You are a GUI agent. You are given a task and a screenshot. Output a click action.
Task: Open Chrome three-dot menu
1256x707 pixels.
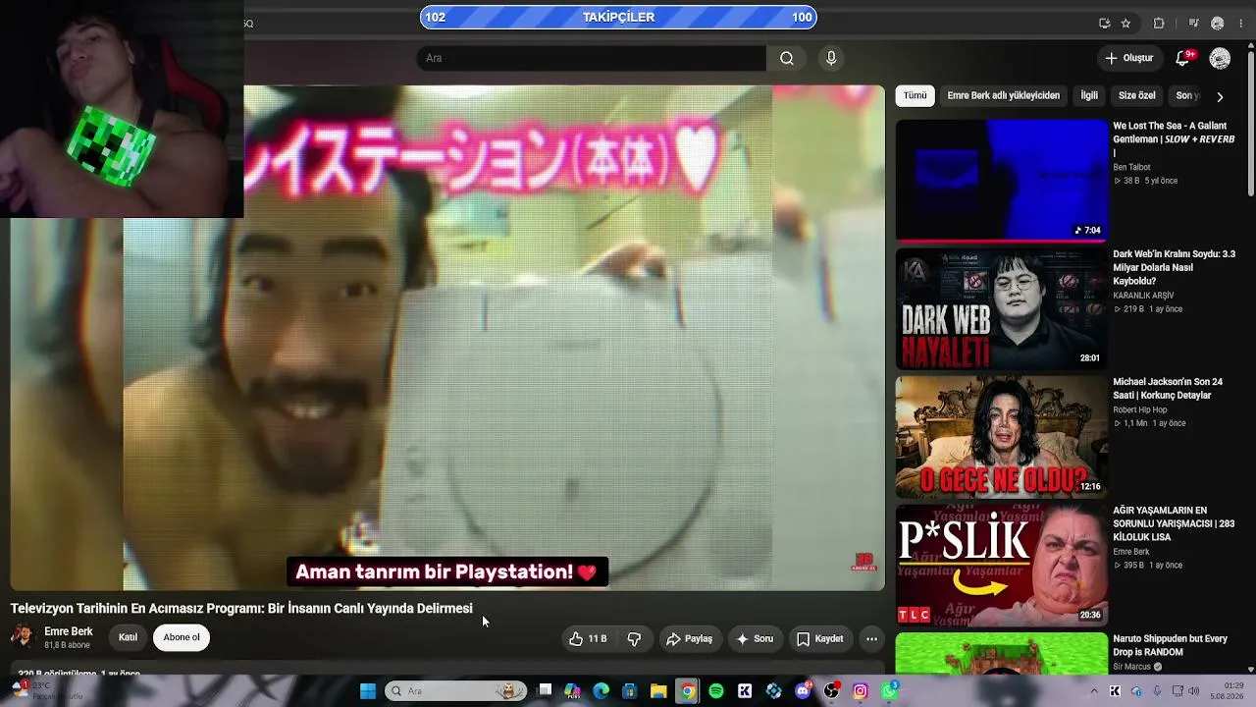(x=1239, y=24)
